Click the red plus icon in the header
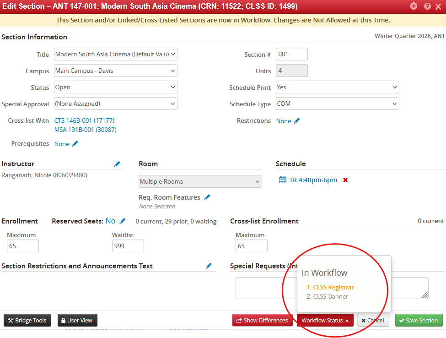 (414, 6)
